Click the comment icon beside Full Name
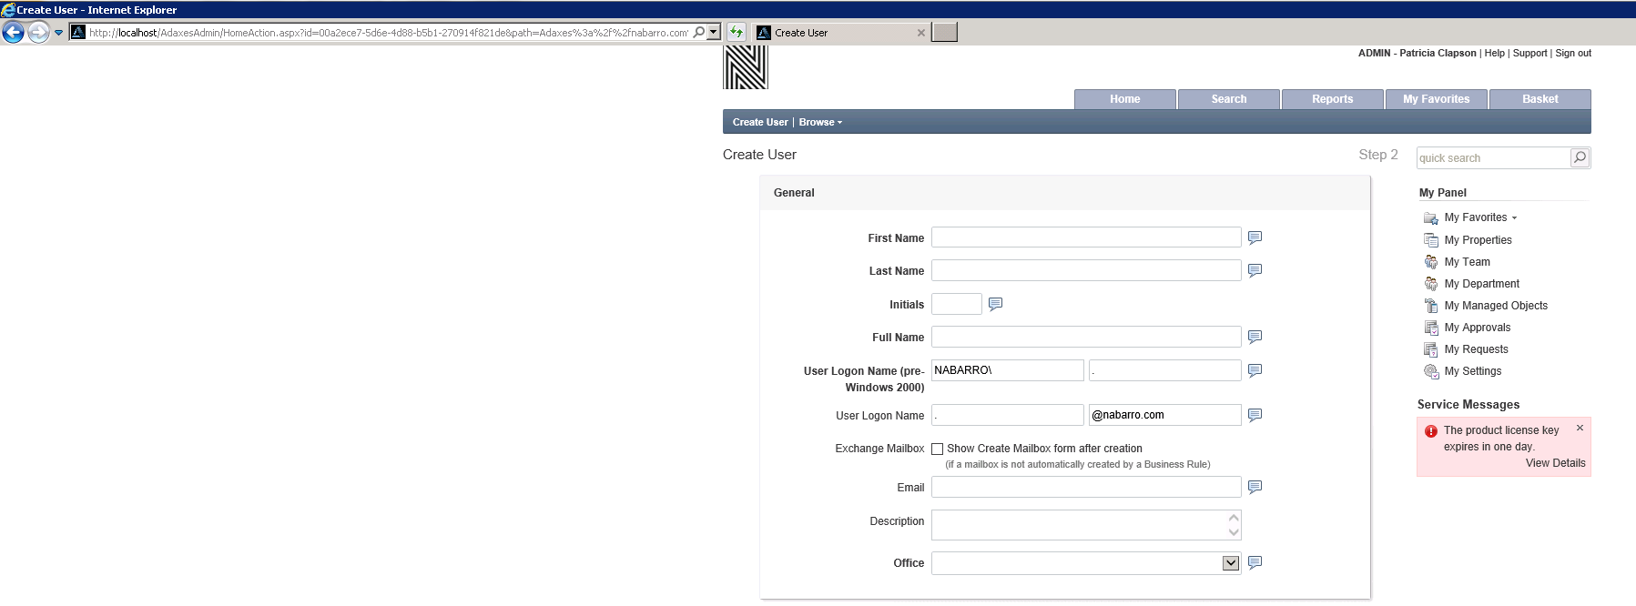1636x606 pixels. 1255,337
